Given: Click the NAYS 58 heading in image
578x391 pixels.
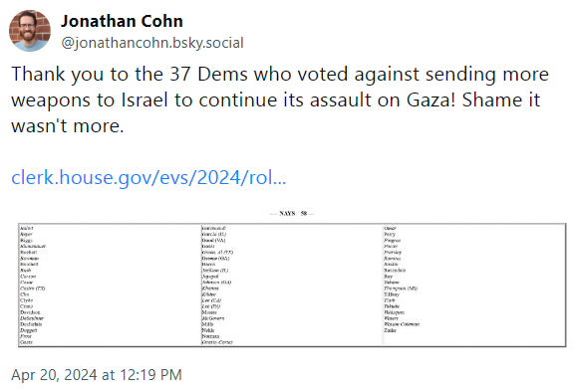Looking at the screenshot, I should [292, 213].
